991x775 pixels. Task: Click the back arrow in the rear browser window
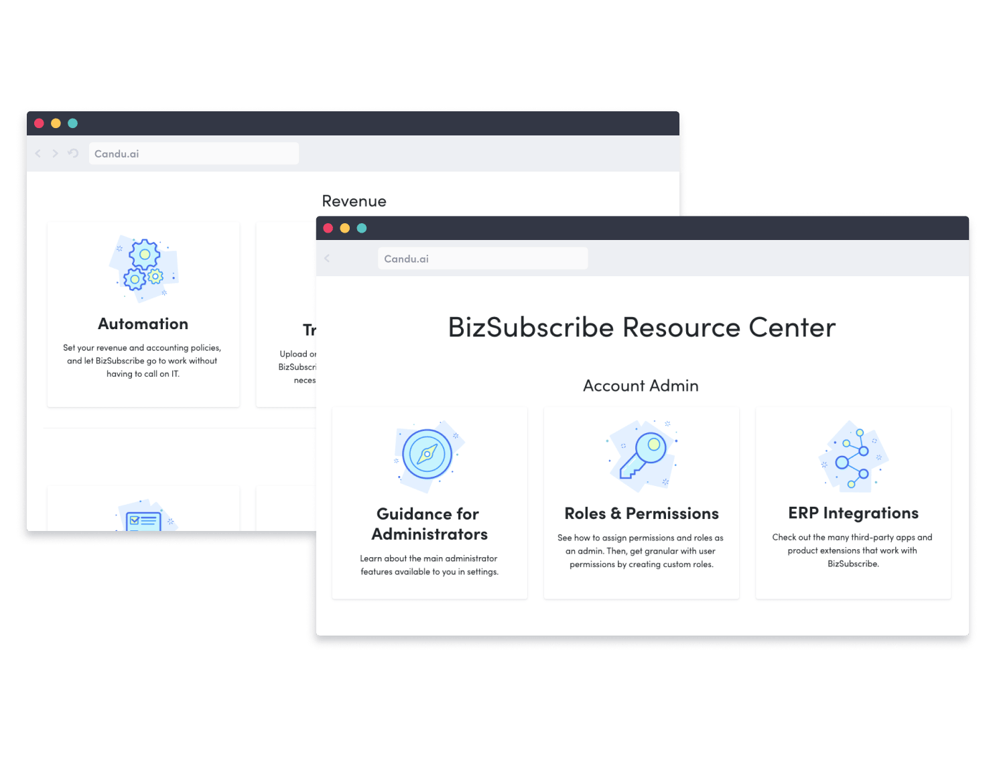pyautogui.click(x=38, y=154)
